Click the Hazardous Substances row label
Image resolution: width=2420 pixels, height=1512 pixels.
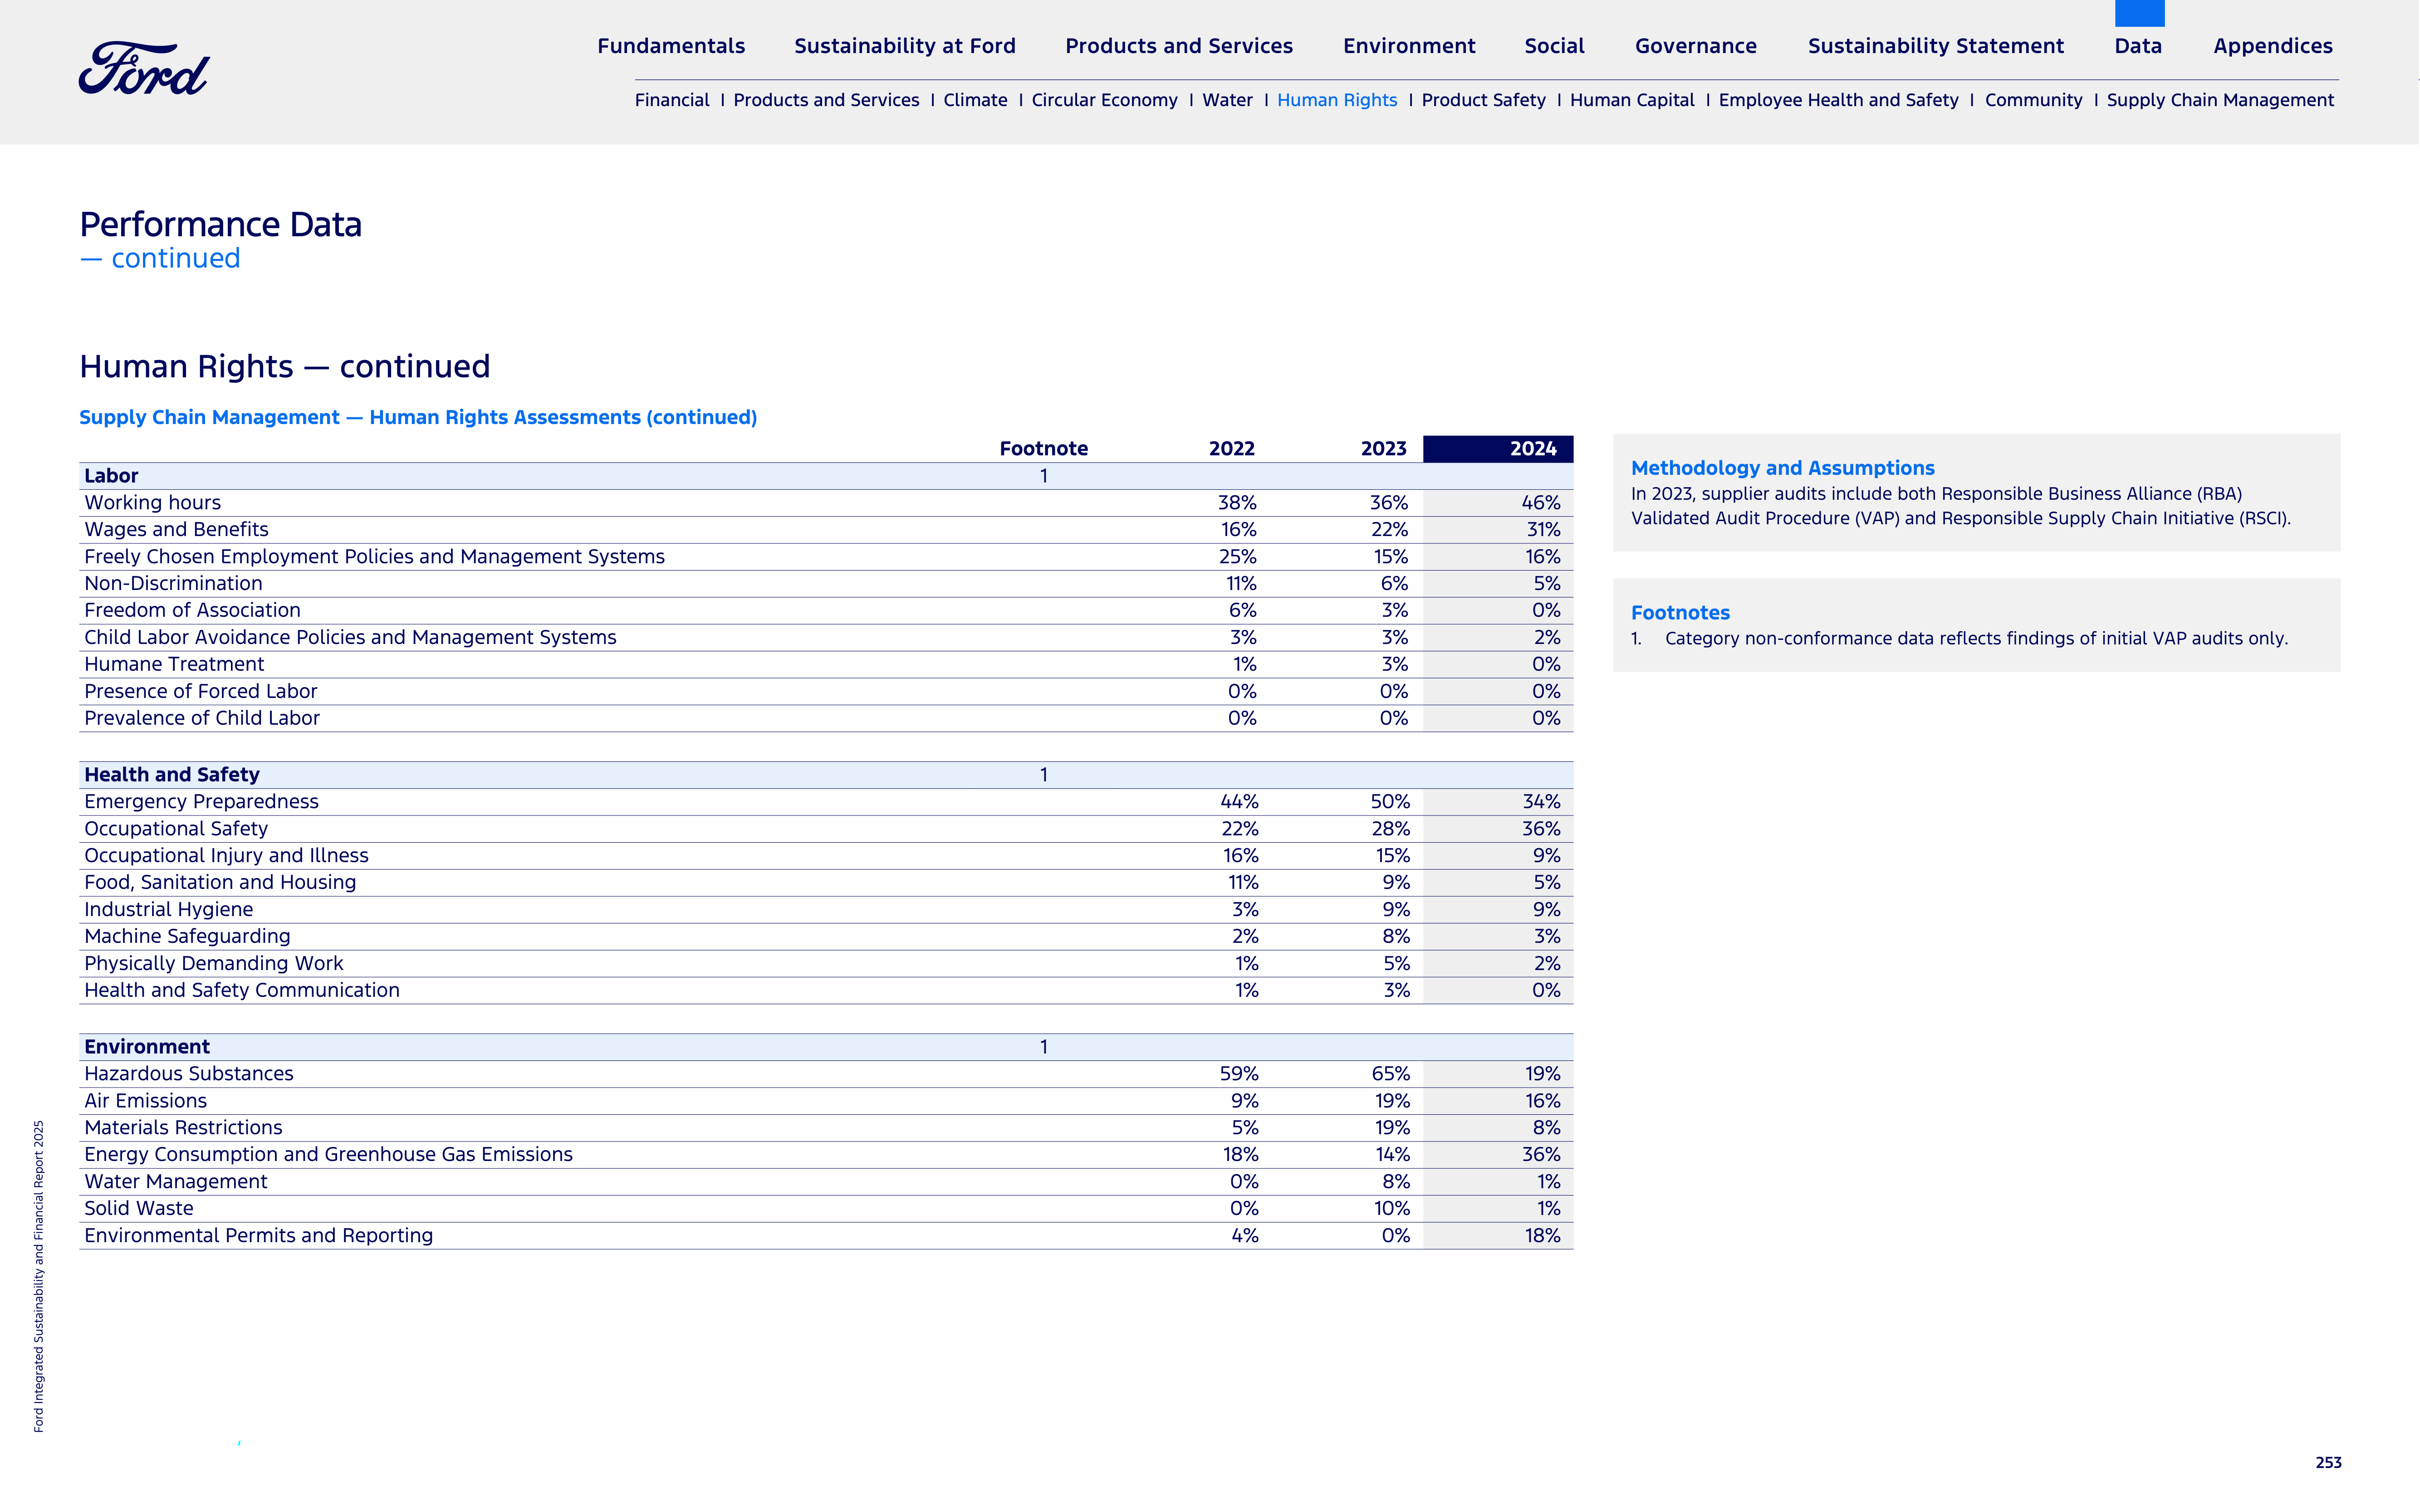(189, 1074)
